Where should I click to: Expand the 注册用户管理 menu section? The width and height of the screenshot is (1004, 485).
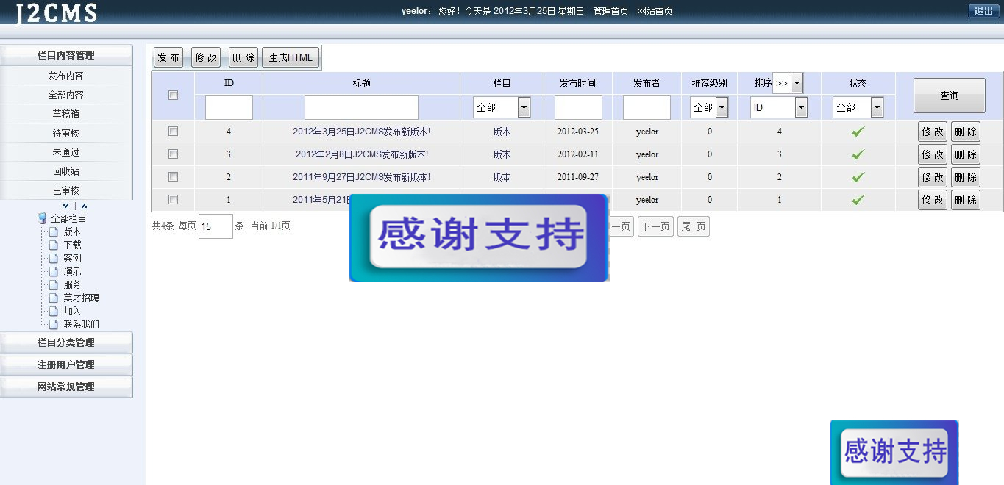coord(66,364)
